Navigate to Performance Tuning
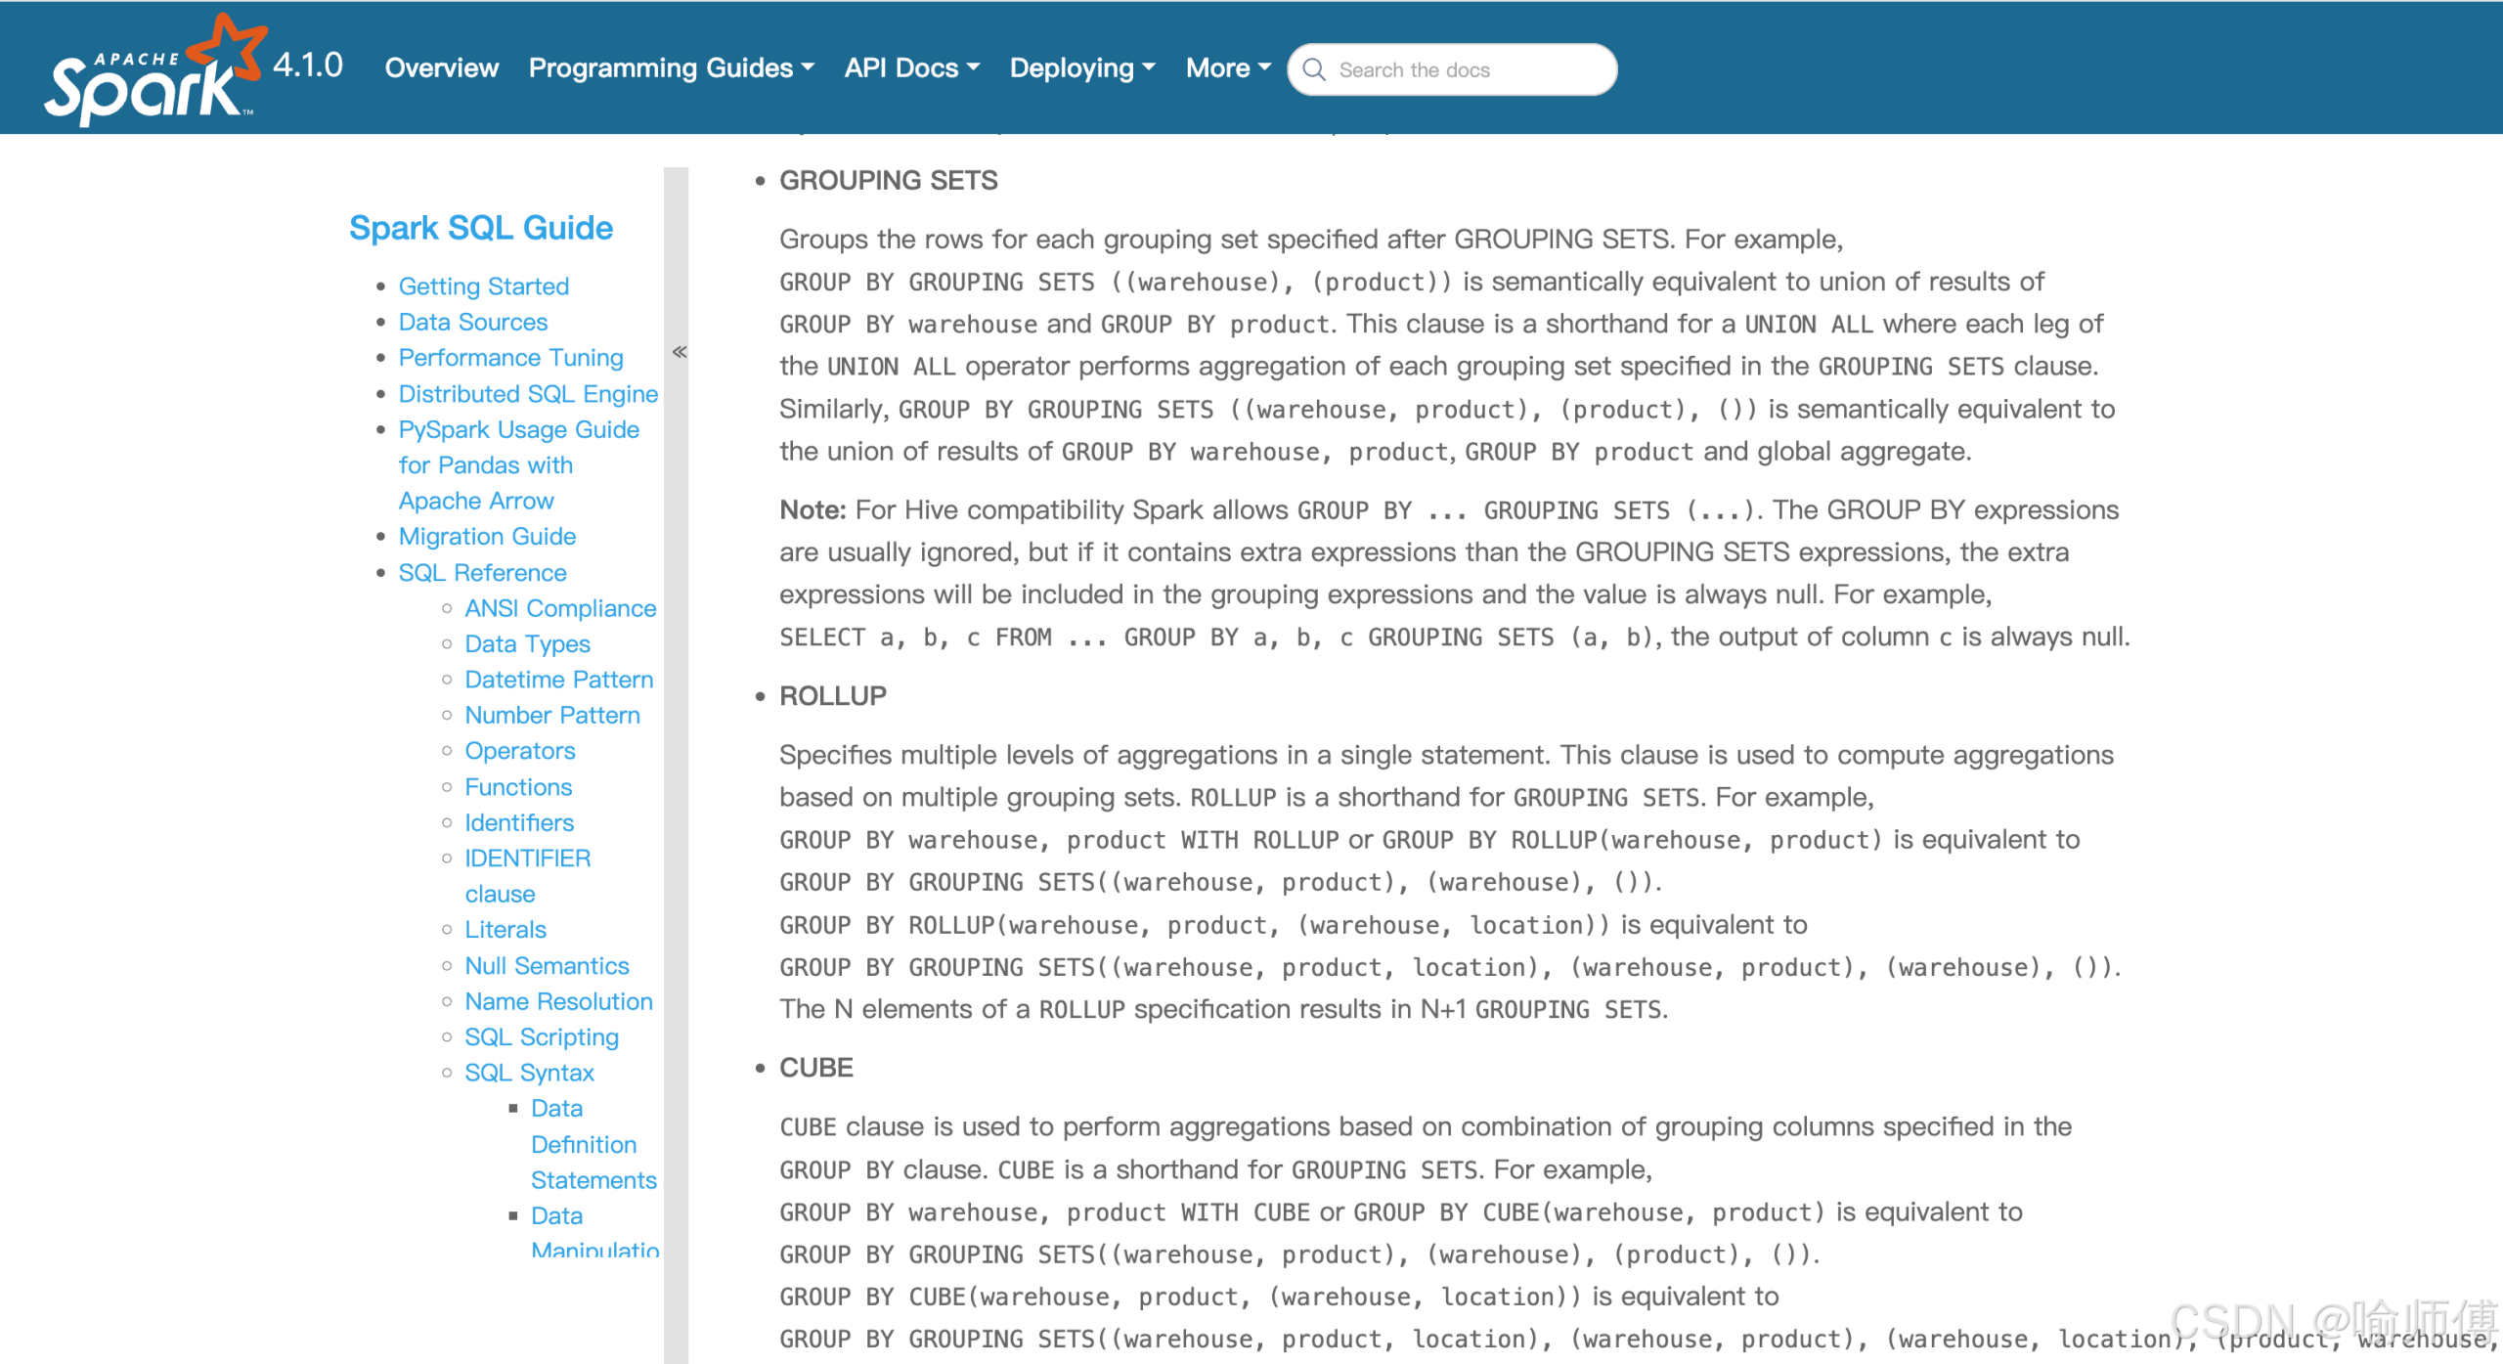This screenshot has width=2503, height=1364. 510,358
